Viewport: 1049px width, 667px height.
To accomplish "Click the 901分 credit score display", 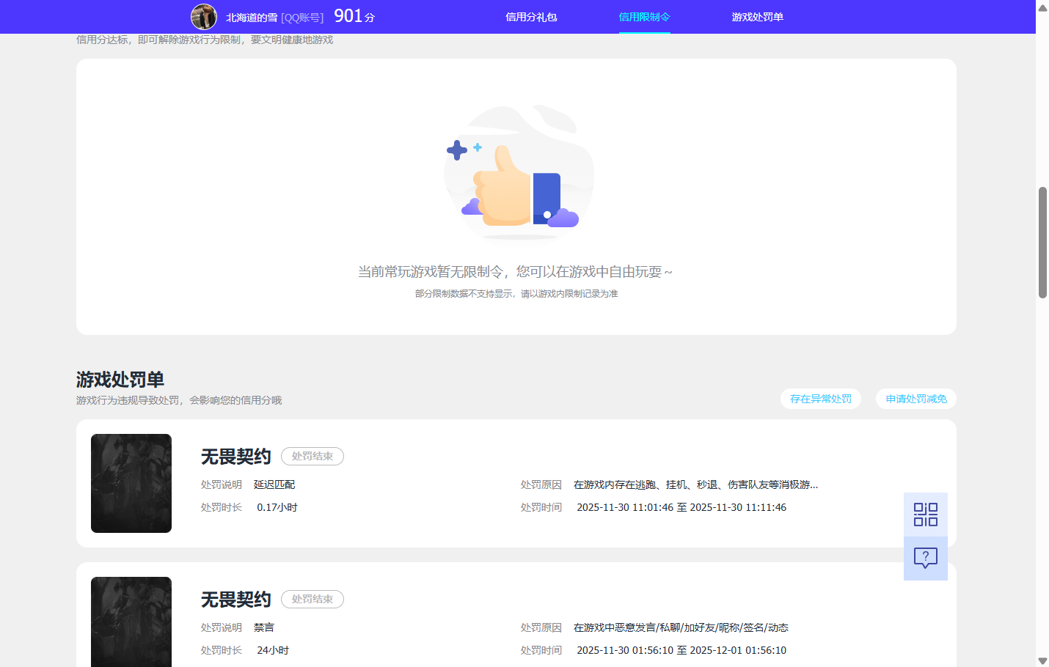I will click(x=353, y=15).
